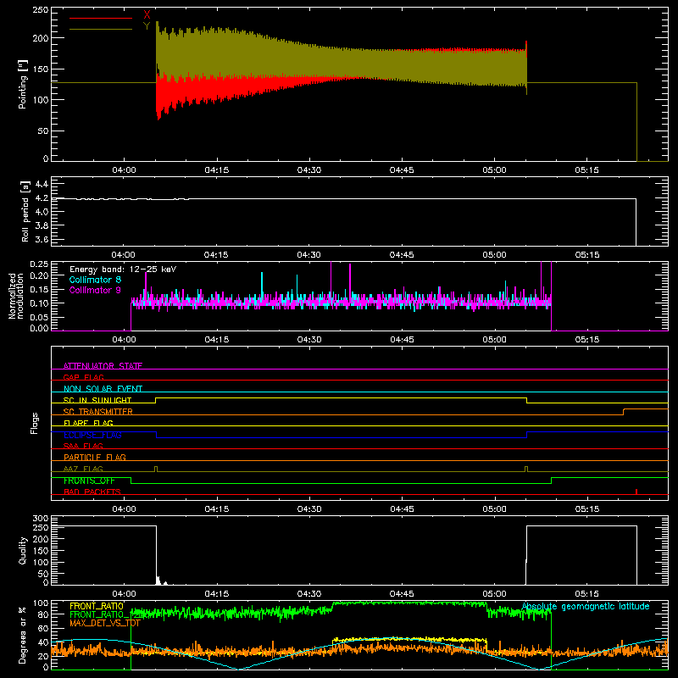Click the 50 value on Pointing axis
The image size is (678, 678).
[x=43, y=131]
